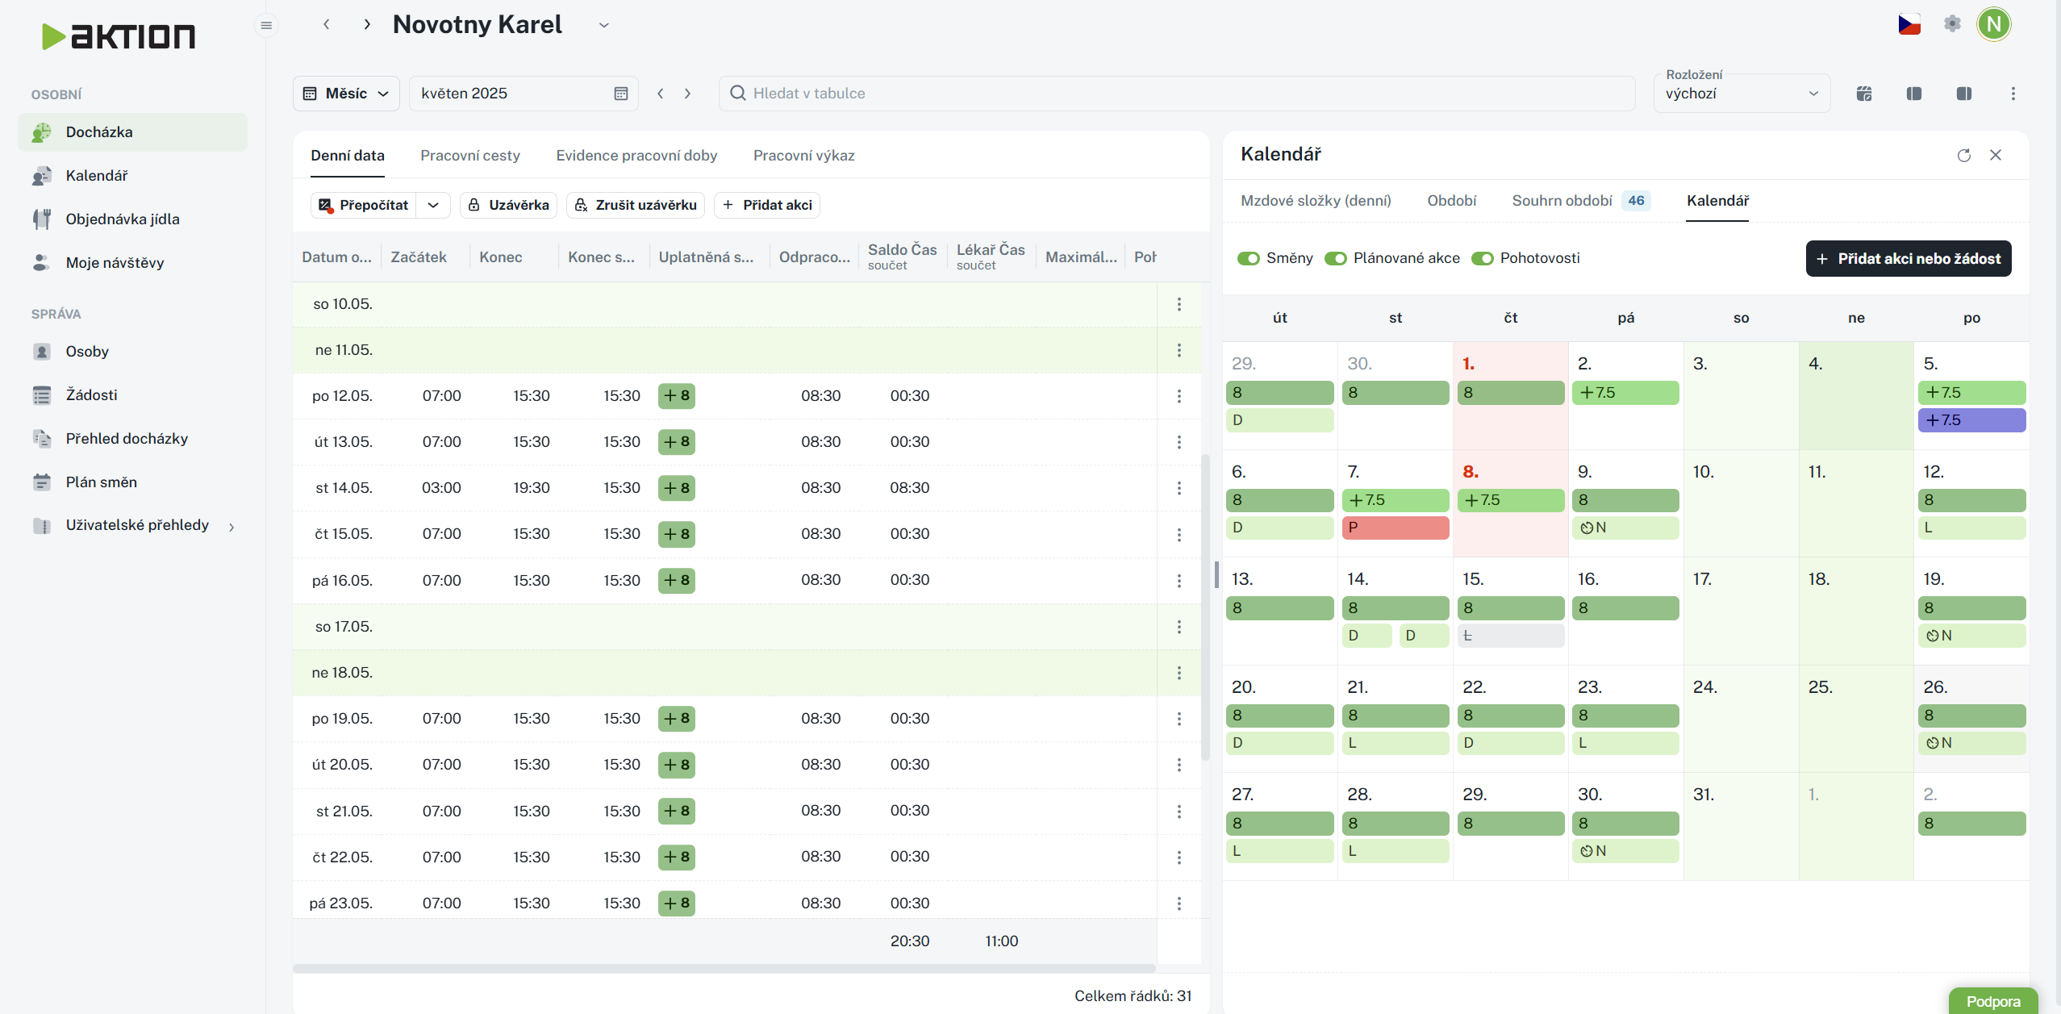Toggle the Směny switch
The height and width of the screenshot is (1014, 2061).
[x=1249, y=258]
